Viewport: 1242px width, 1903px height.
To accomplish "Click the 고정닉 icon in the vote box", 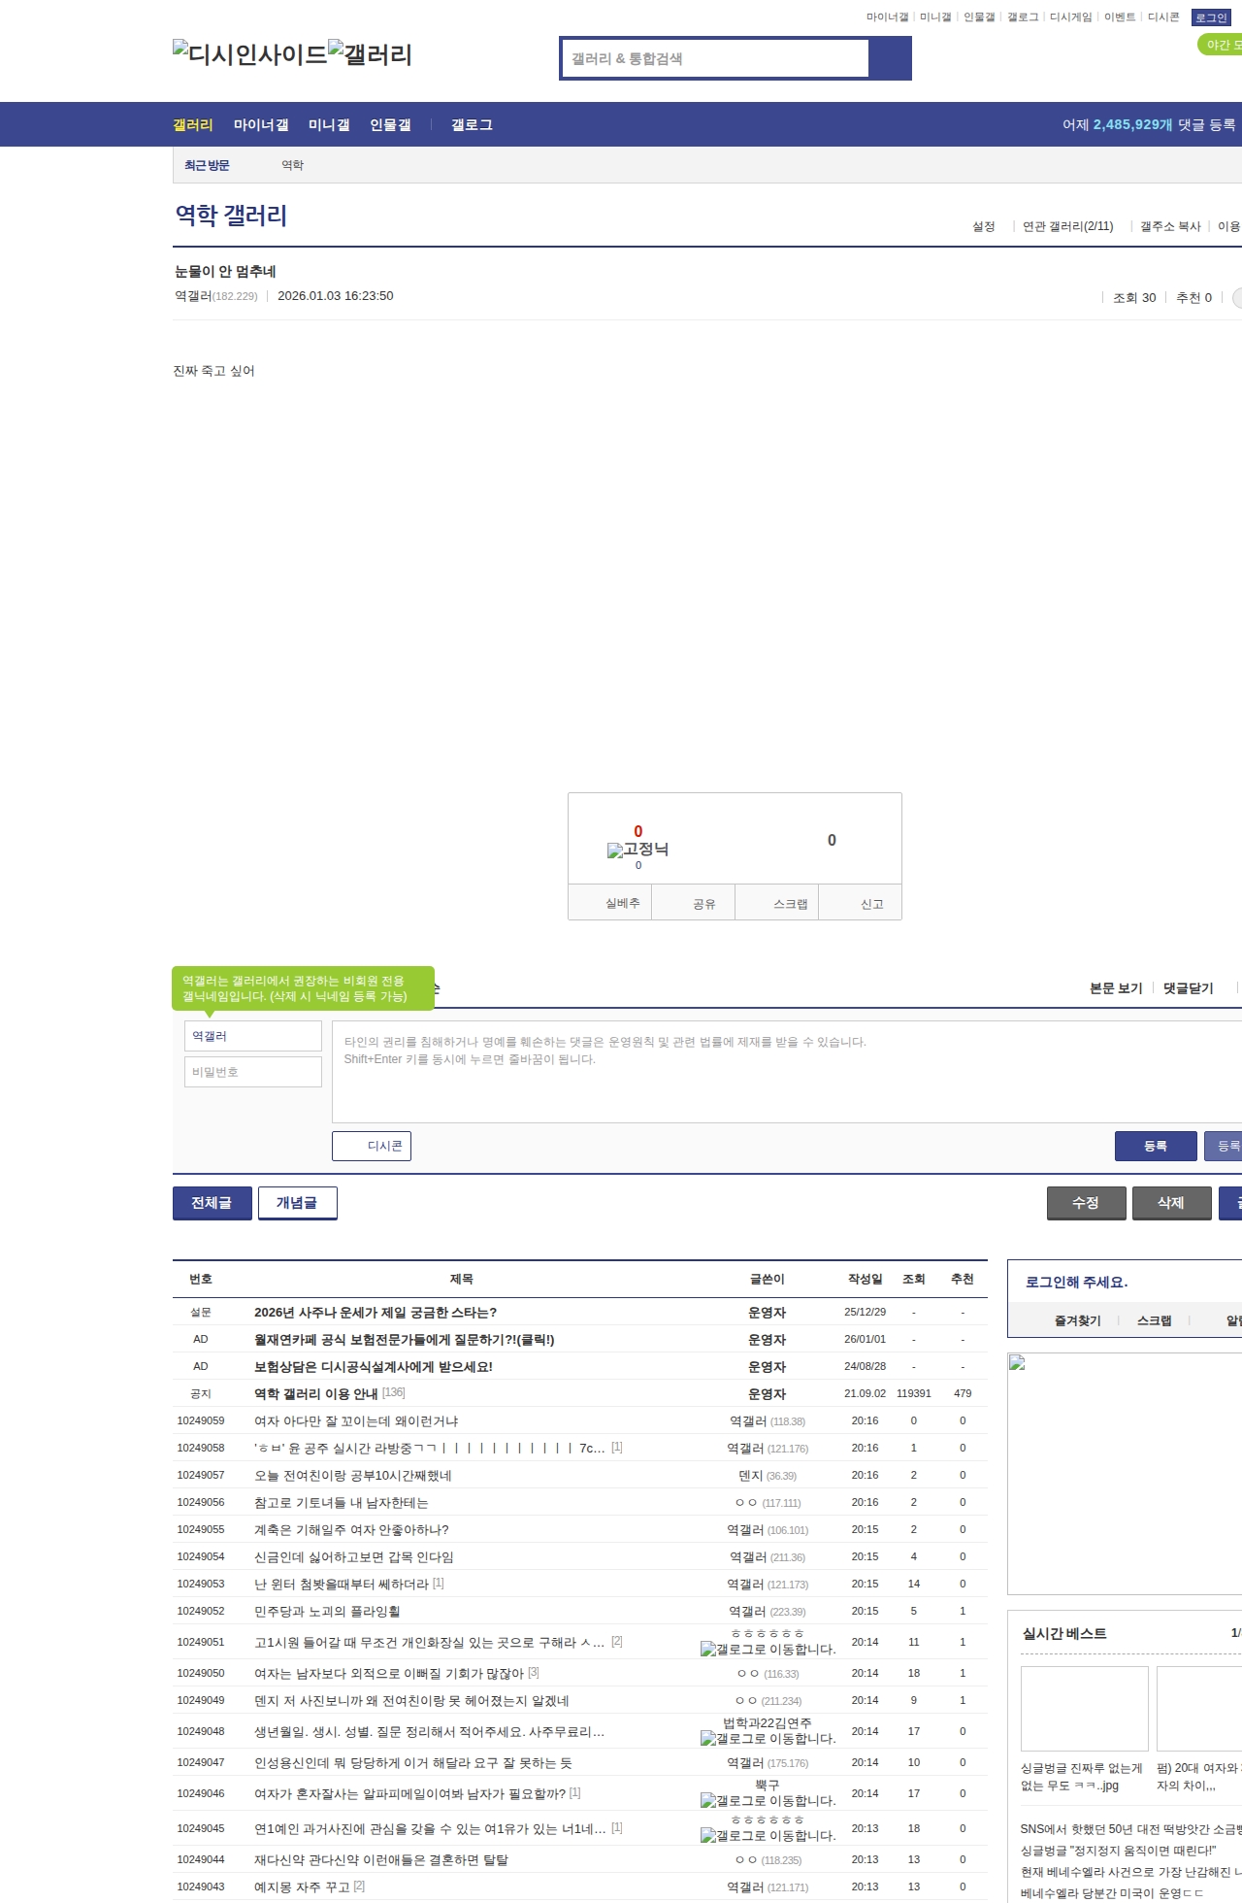I will 637,850.
